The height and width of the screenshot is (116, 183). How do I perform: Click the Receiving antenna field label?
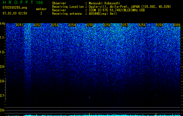67,14
